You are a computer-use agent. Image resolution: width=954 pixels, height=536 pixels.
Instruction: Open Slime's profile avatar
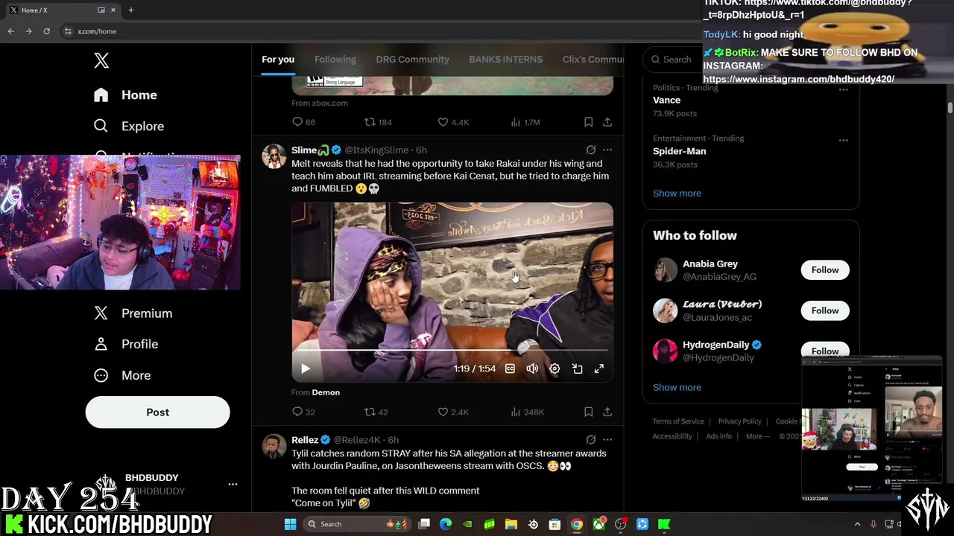click(274, 156)
